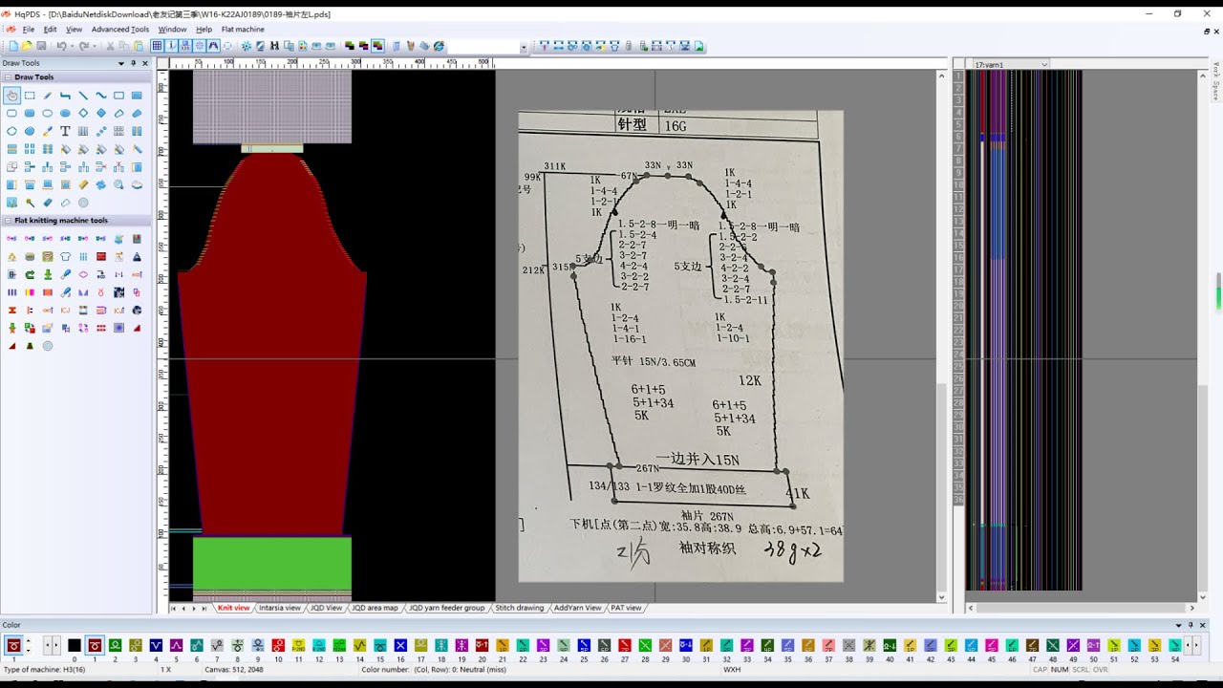Pick the filled rectangle draw tool
1223x688 pixels.
pos(137,96)
